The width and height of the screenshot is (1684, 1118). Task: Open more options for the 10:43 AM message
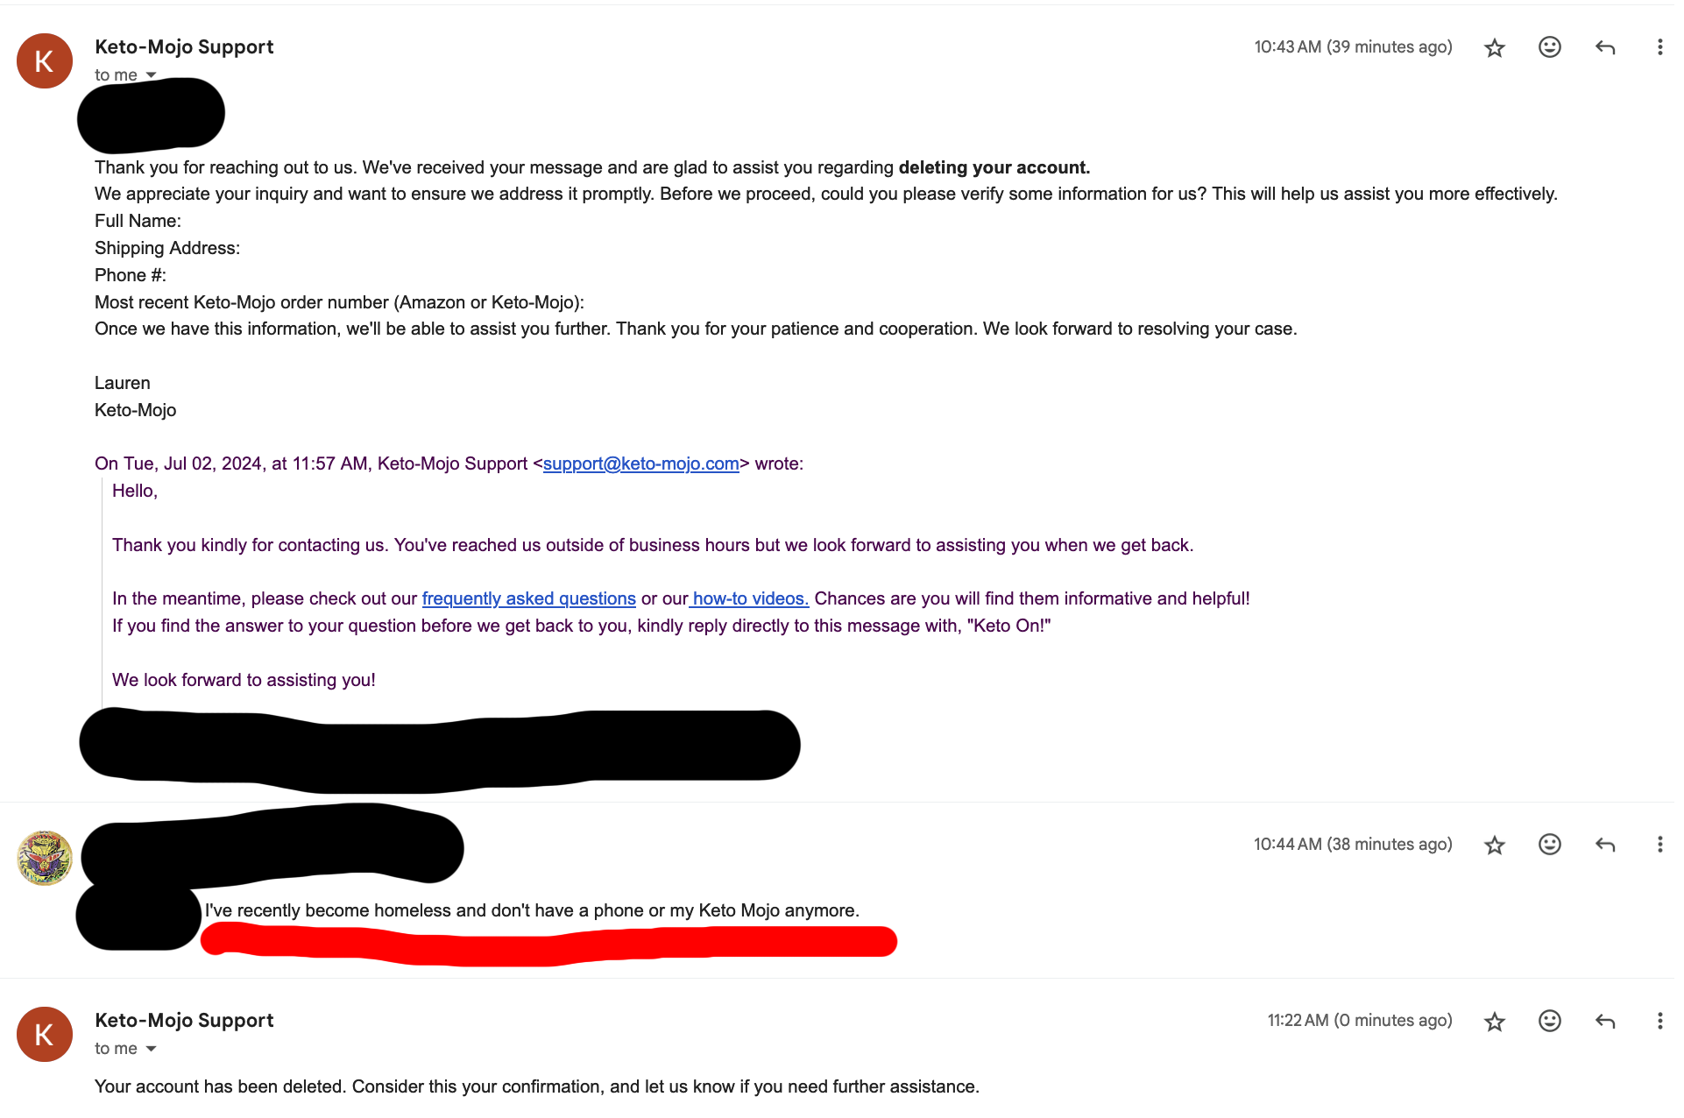click(x=1659, y=47)
